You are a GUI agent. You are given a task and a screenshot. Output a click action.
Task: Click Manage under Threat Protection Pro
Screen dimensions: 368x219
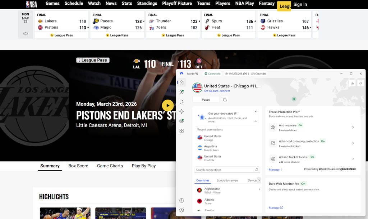276,170
